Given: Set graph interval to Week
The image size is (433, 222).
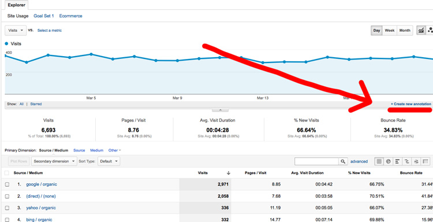Looking at the screenshot, I should (x=390, y=31).
